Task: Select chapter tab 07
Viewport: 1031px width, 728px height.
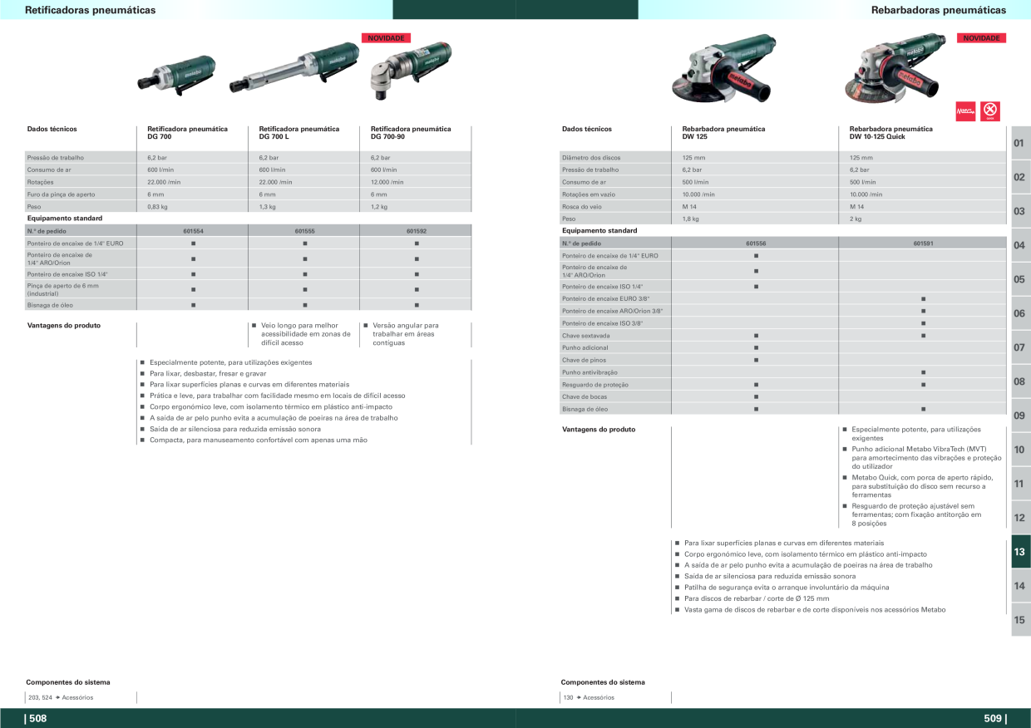Action: [x=1020, y=347]
